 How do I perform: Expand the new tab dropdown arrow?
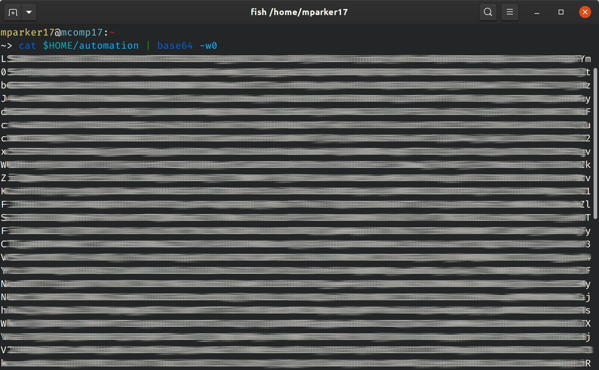[29, 12]
